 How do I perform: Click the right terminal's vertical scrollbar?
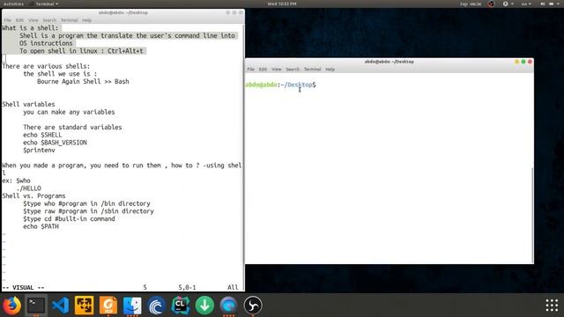tap(532, 215)
